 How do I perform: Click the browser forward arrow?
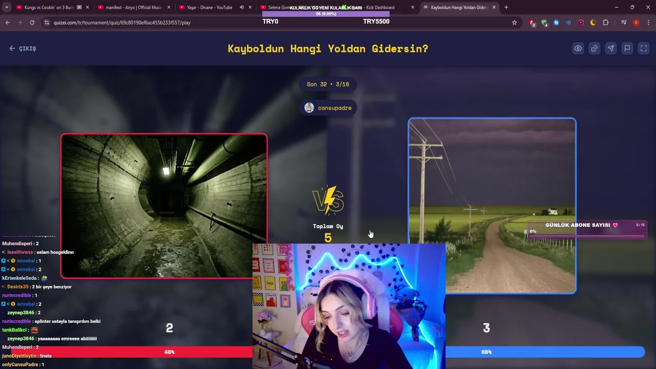pos(19,23)
